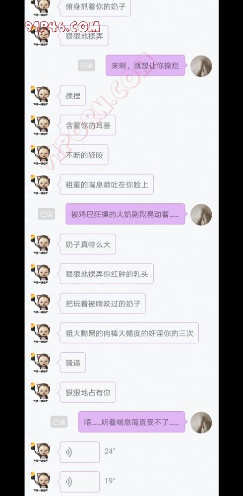
Task: Open sender avatar beside the 24" voice message
Action: 40,452
